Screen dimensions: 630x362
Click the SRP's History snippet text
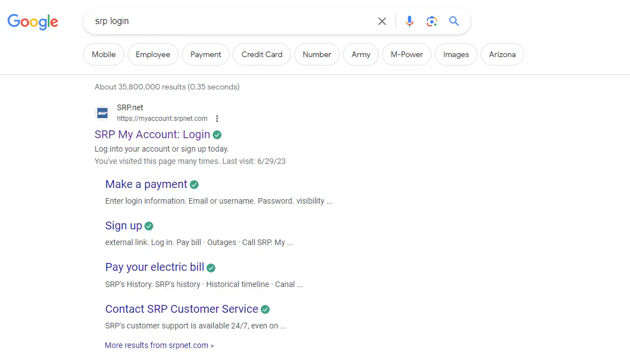click(x=204, y=284)
